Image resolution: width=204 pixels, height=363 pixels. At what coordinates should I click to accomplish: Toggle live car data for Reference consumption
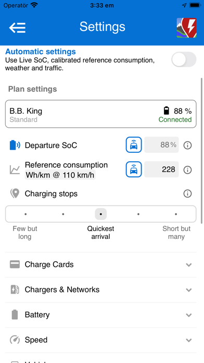click(134, 170)
